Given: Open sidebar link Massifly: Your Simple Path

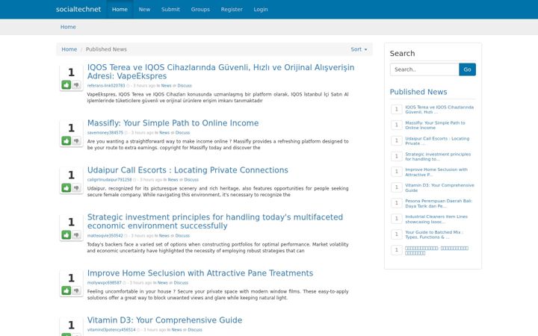Looking at the screenshot, I should click(x=435, y=125).
